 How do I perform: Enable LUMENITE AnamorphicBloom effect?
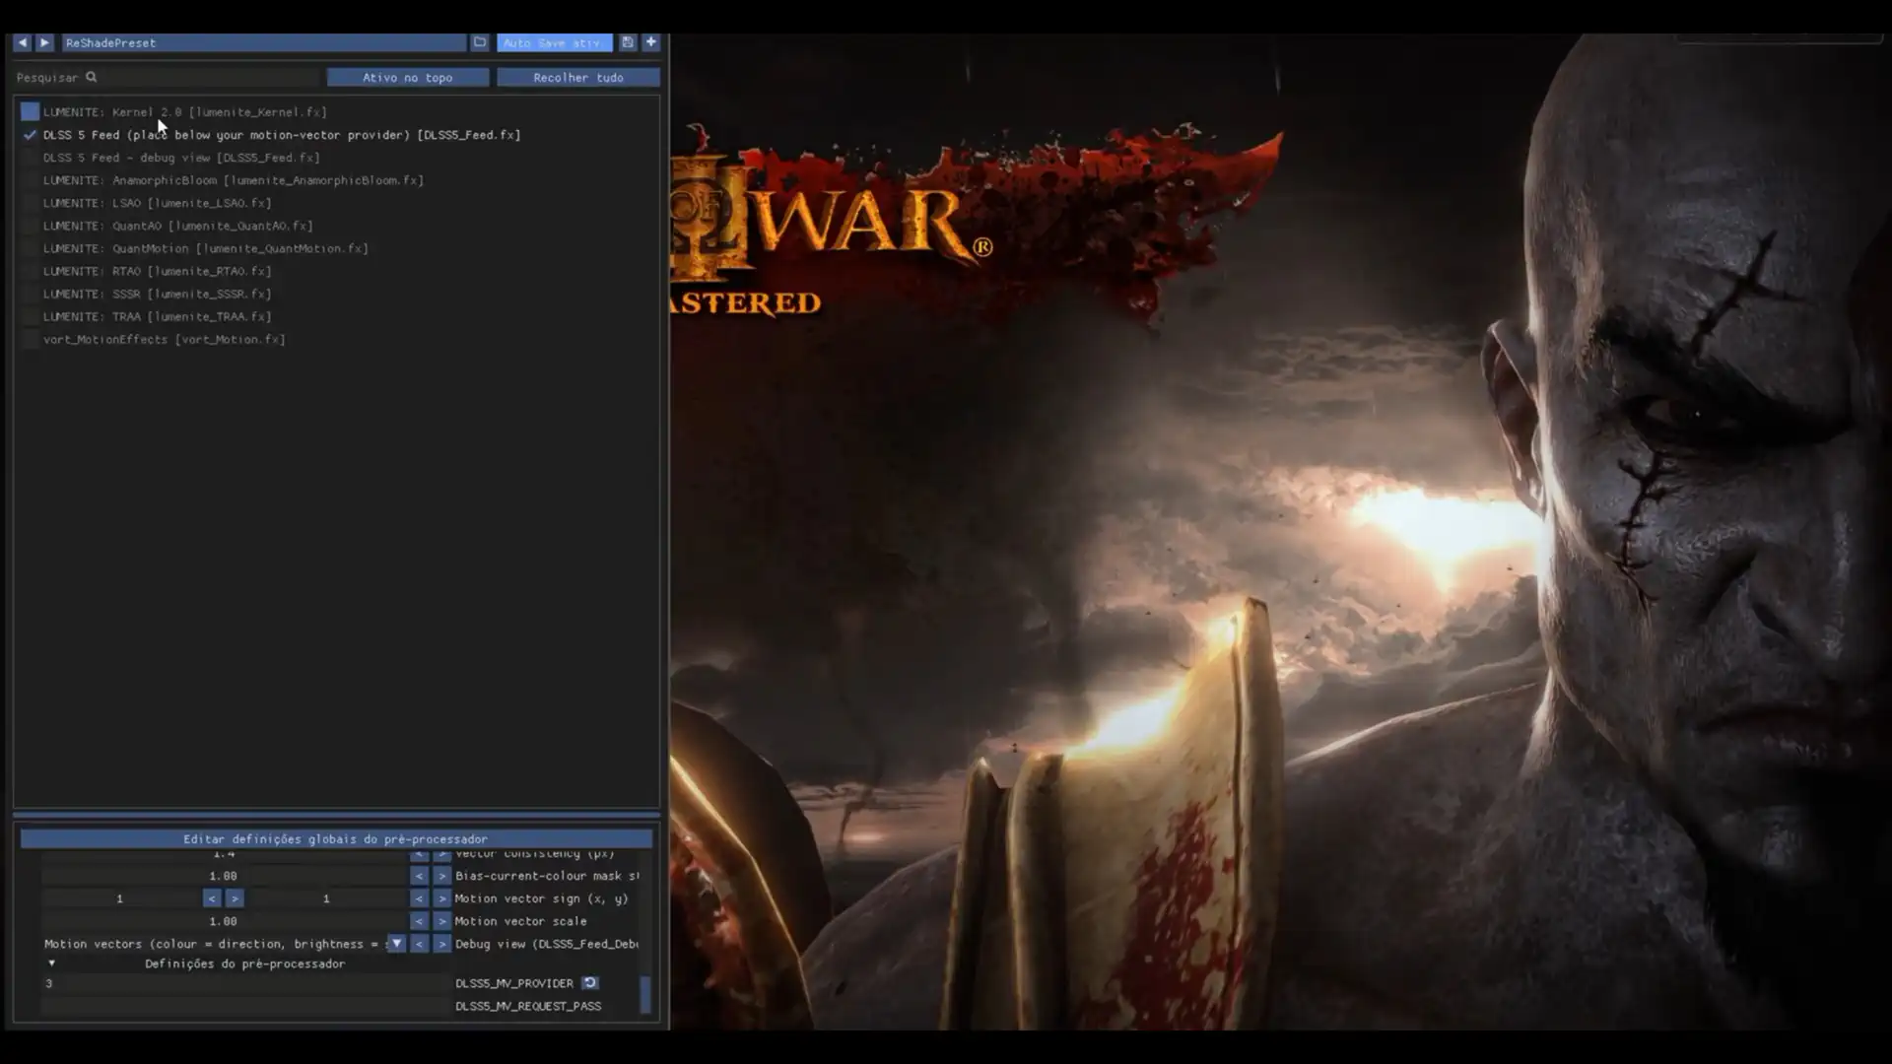click(31, 180)
